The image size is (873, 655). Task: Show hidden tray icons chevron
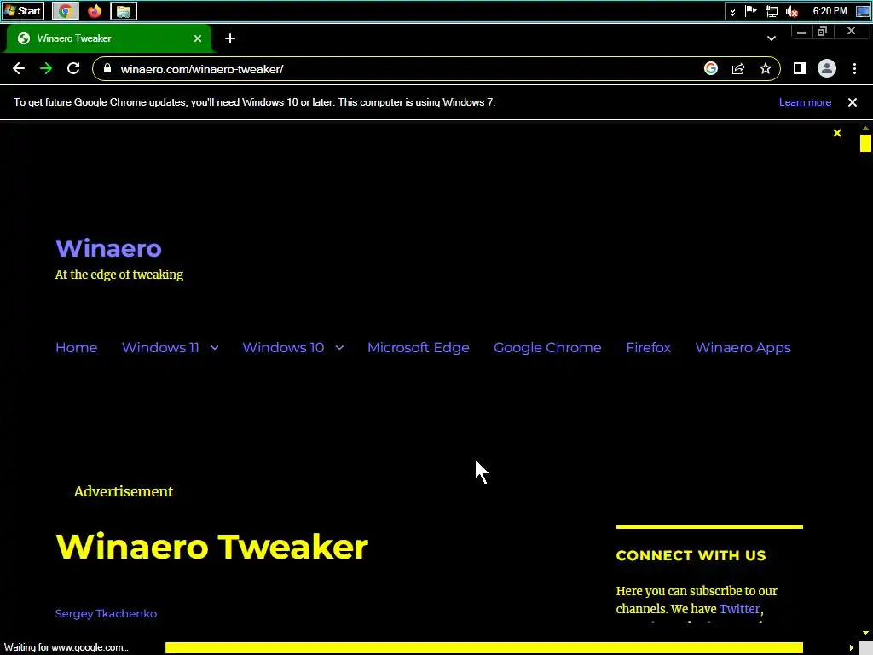732,12
